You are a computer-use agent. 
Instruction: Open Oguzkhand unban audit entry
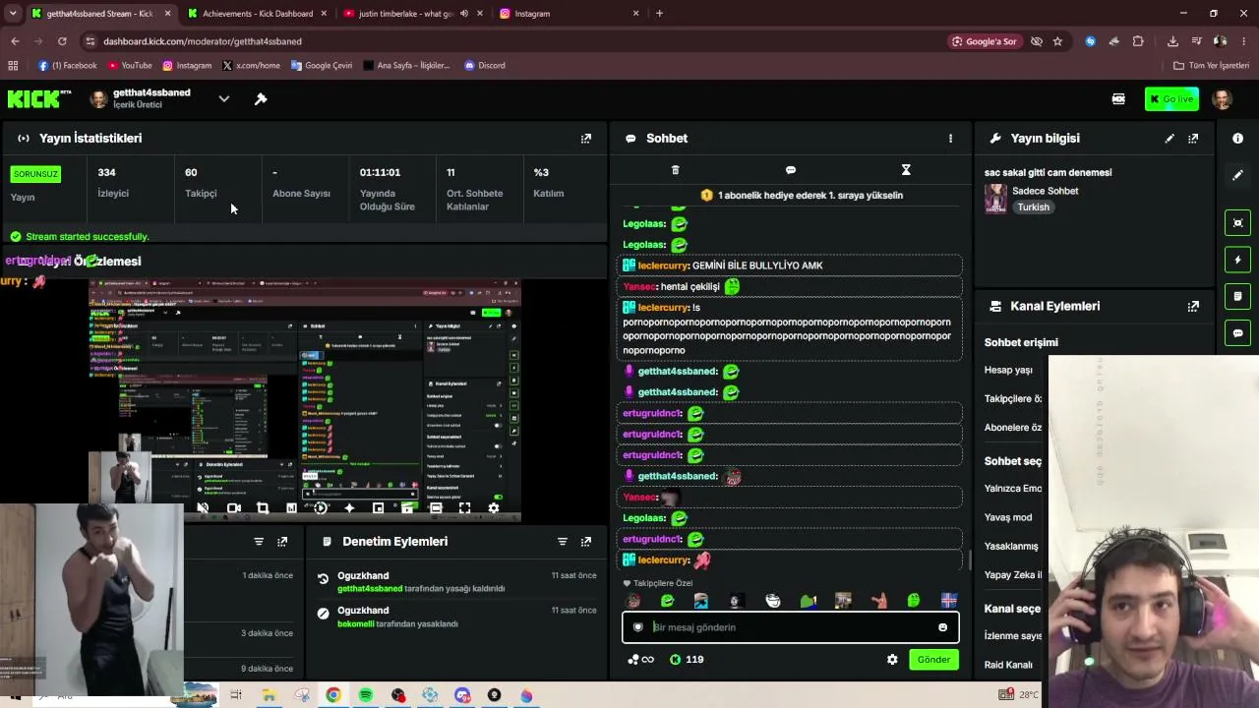(456, 581)
